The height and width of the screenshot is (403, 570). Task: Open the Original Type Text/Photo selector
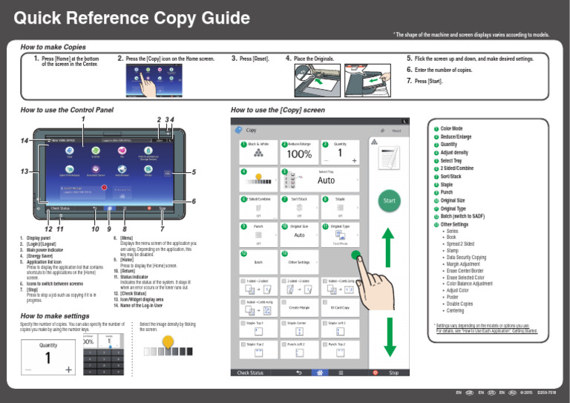[x=340, y=235]
